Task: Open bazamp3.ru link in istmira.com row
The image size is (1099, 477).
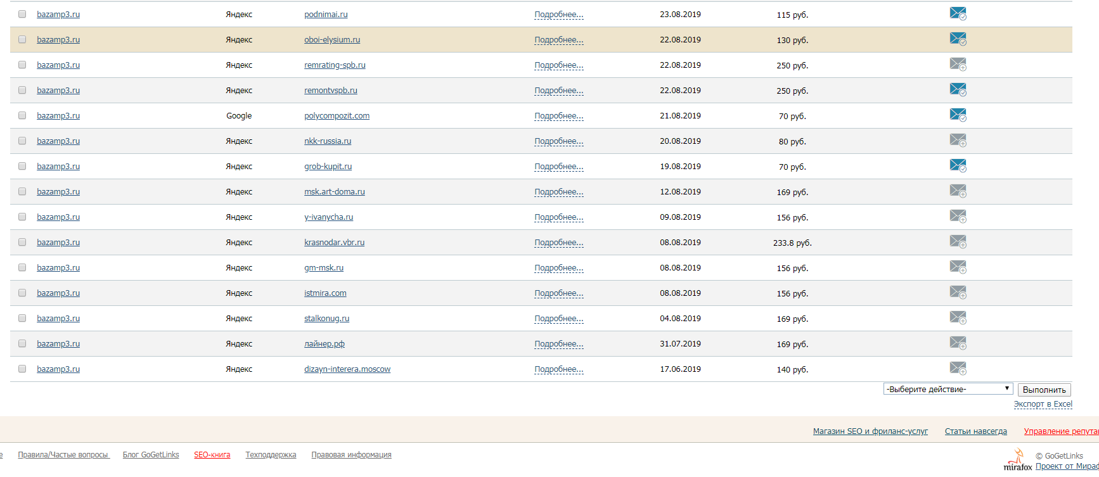Action: pyautogui.click(x=58, y=293)
